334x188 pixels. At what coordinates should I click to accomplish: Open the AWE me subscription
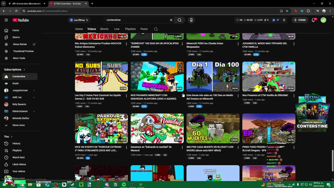tap(20, 97)
